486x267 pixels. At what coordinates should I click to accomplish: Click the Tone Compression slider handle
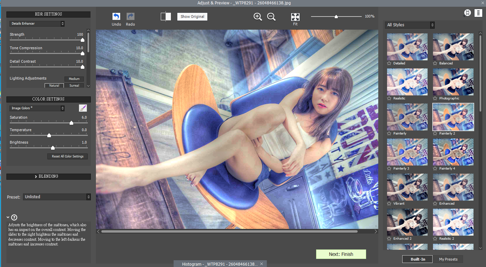82,53
